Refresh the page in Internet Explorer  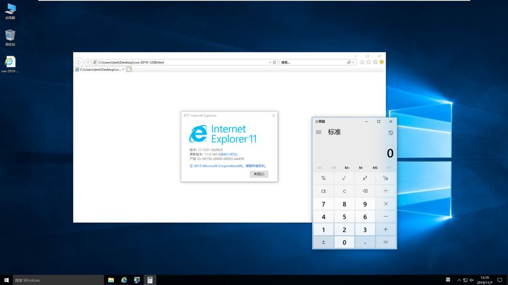point(274,62)
